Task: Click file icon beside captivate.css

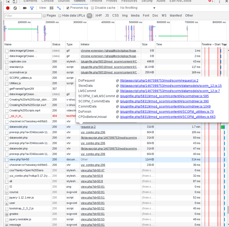Action: click(6, 62)
